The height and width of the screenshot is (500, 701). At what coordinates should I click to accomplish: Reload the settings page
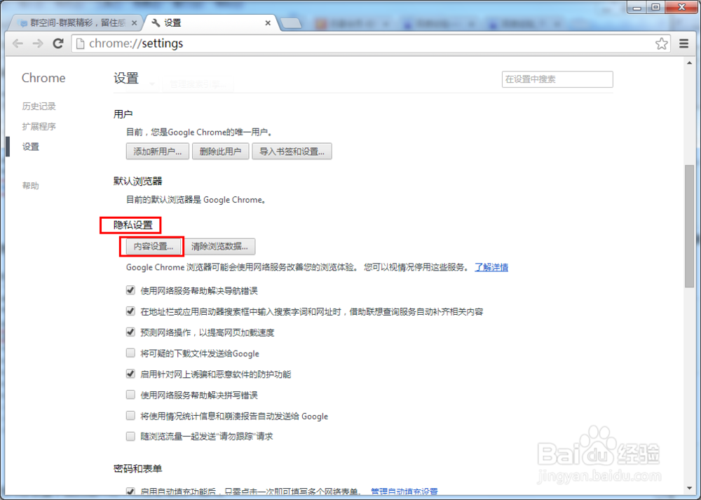pyautogui.click(x=58, y=43)
